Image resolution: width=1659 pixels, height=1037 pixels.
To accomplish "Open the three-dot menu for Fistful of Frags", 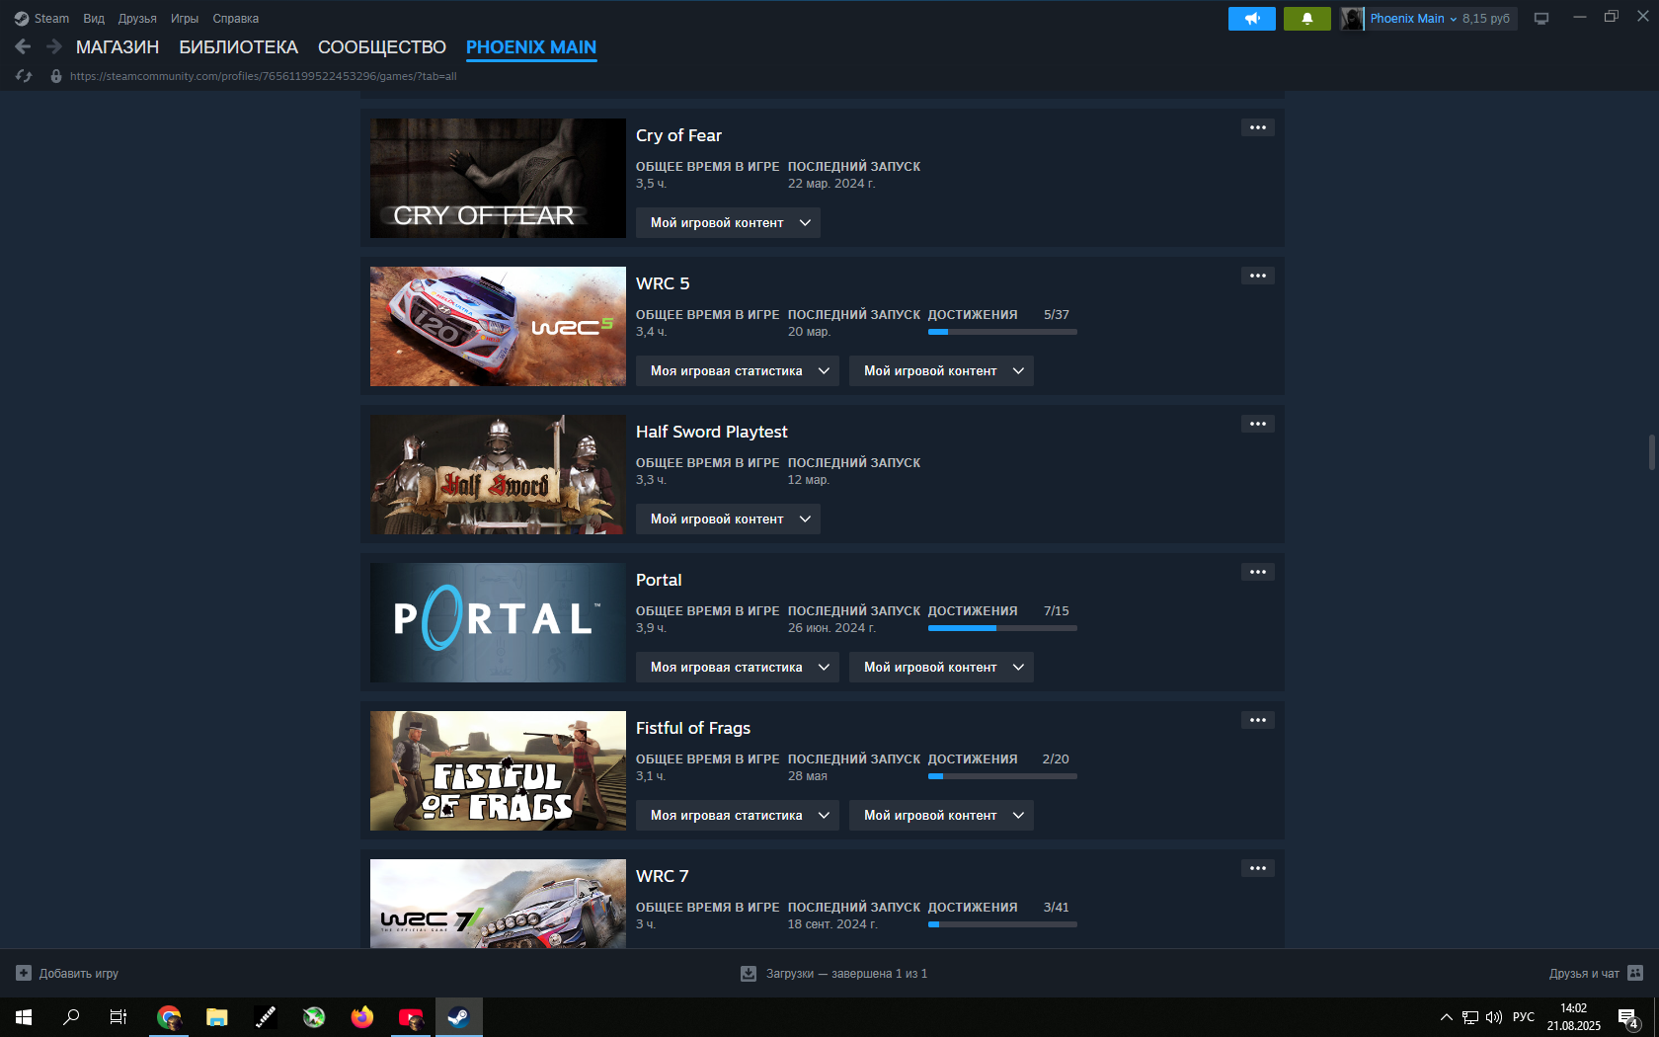I will point(1257,720).
